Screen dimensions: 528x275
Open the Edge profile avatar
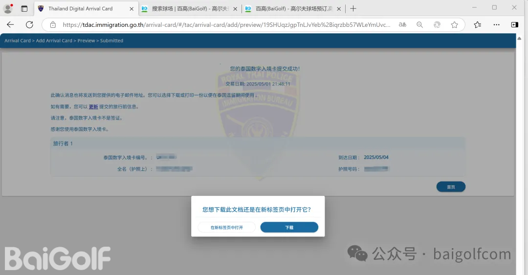tap(8, 8)
